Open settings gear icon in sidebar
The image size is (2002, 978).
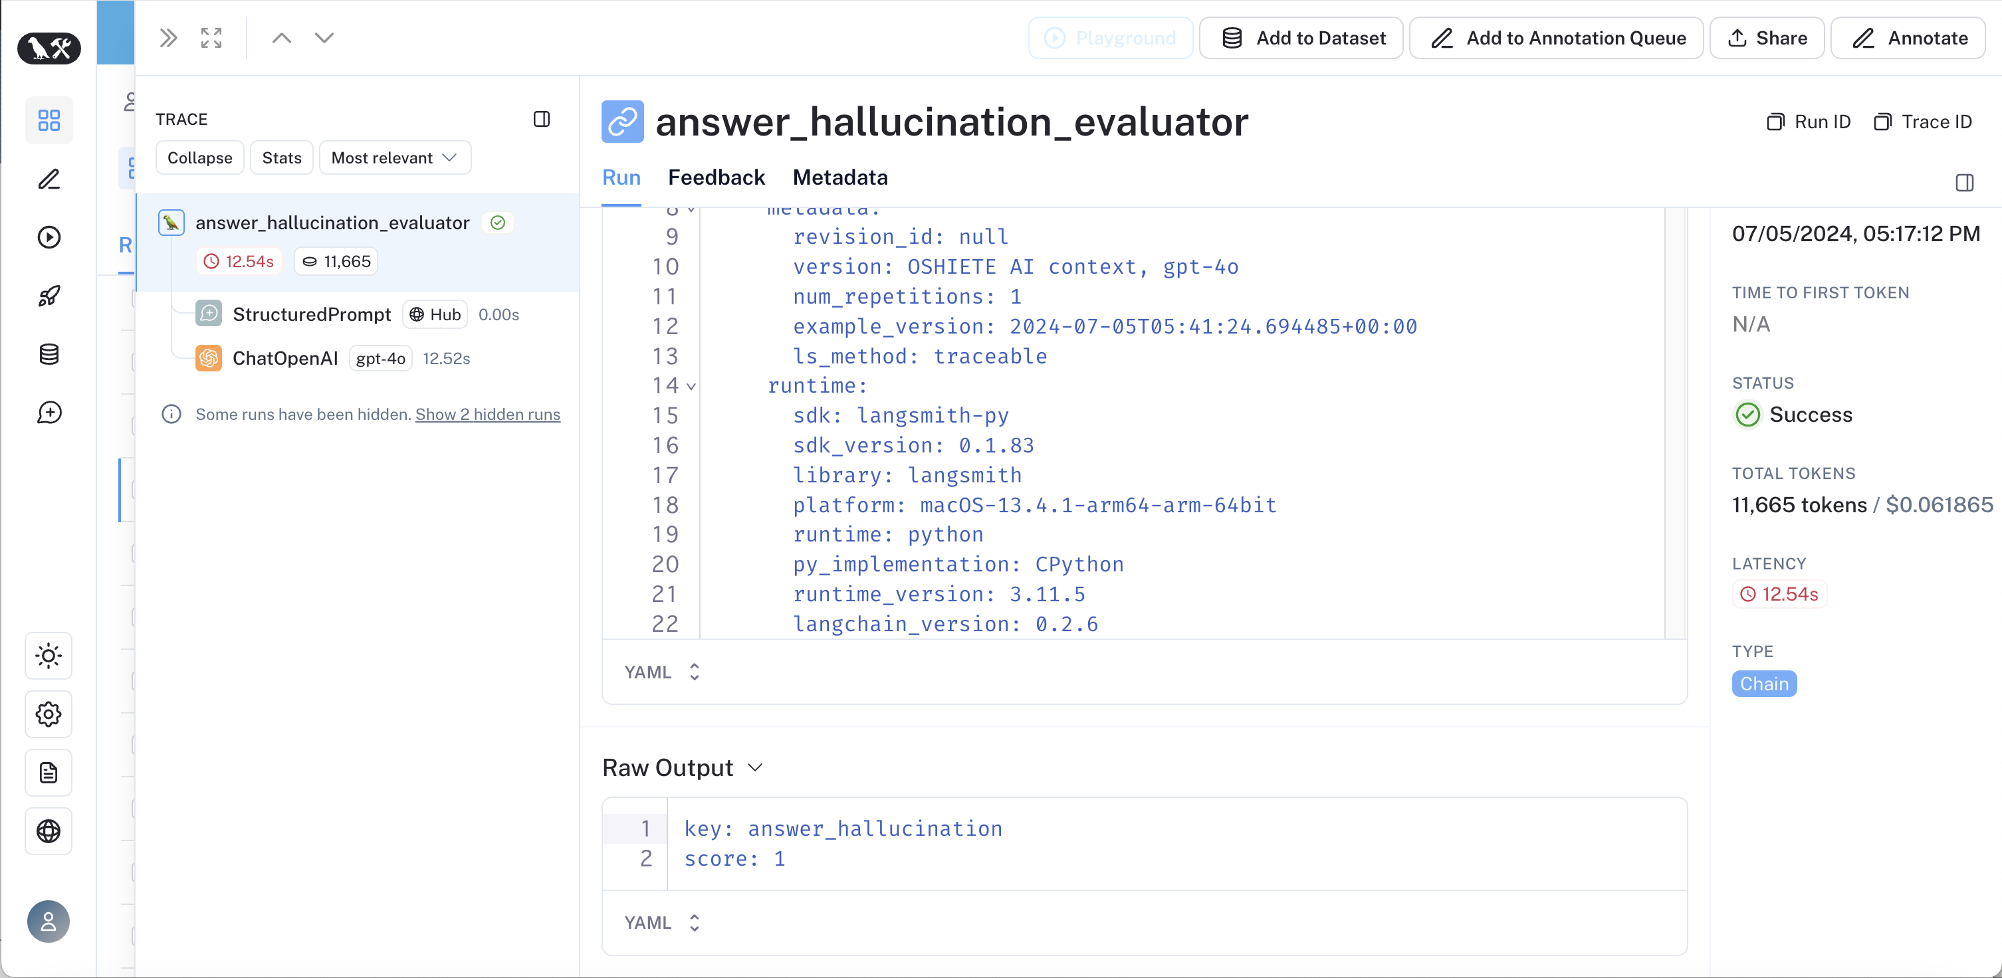pyautogui.click(x=49, y=715)
